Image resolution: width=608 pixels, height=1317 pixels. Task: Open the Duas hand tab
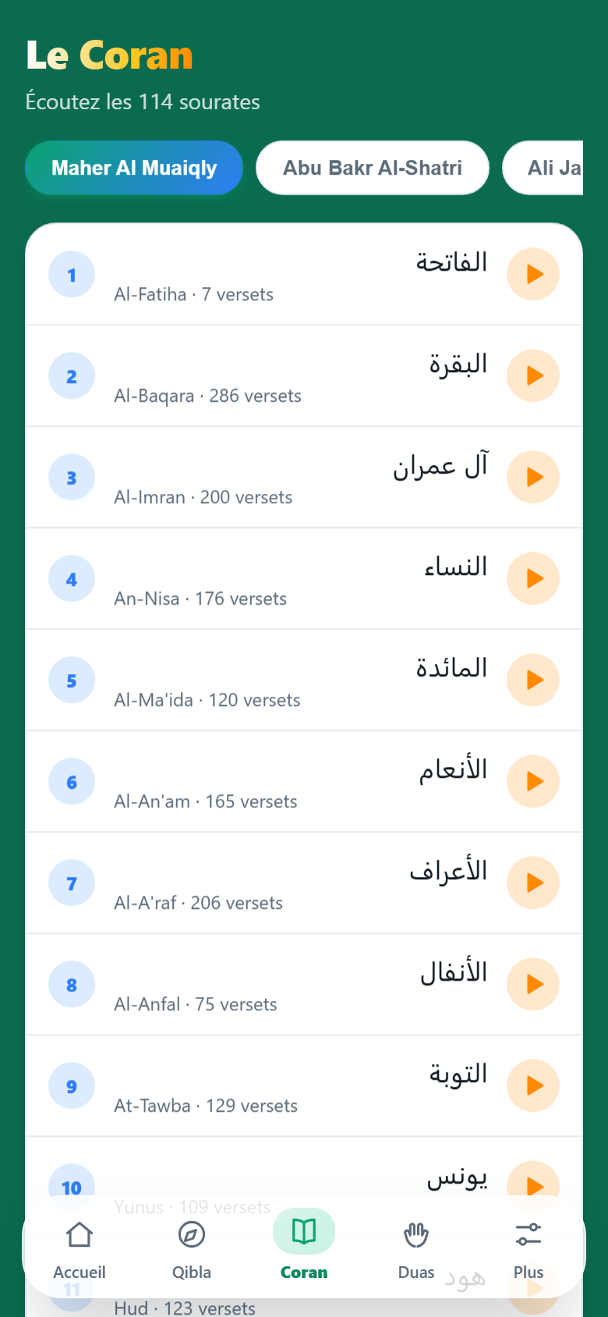point(416,1248)
